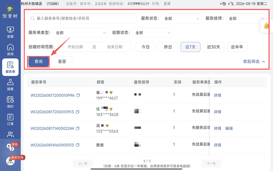Click the 重置 reset button
This screenshot has height=171, width=273.
point(62,61)
